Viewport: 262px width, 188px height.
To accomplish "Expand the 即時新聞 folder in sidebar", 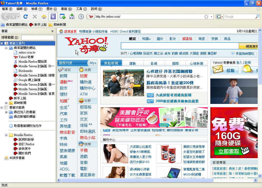I will point(6,103).
